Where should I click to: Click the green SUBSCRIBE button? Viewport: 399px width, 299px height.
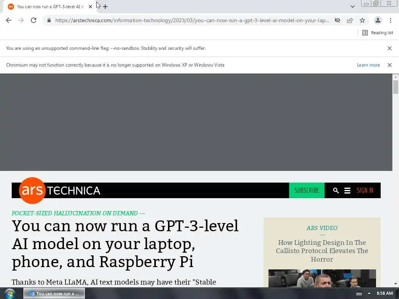pyautogui.click(x=307, y=190)
